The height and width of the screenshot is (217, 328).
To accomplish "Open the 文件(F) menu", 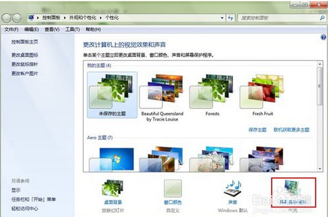I will (12, 29).
